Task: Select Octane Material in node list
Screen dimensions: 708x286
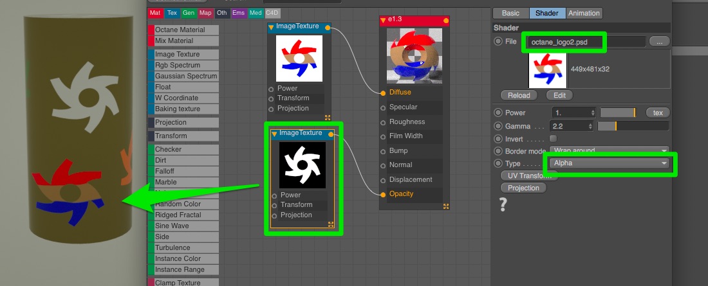Action: pyautogui.click(x=183, y=30)
